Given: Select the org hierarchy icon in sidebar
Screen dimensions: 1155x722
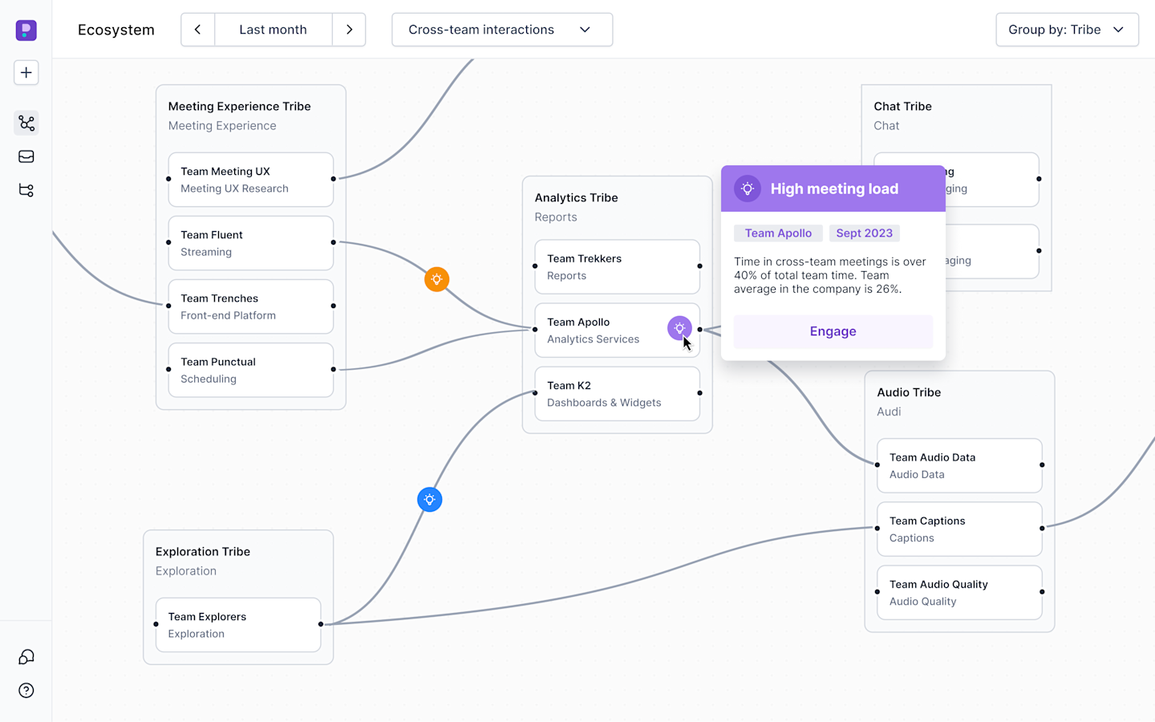Looking at the screenshot, I should pos(26,190).
